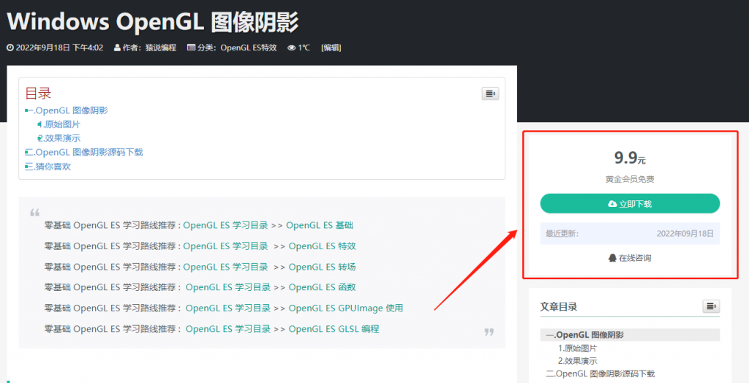This screenshot has width=749, height=383.
Task: Open OpenGL ES 学习目录 link before GPUImage 使用
Action: (x=228, y=308)
